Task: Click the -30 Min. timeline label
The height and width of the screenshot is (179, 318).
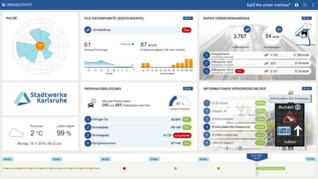Action: coord(57,159)
